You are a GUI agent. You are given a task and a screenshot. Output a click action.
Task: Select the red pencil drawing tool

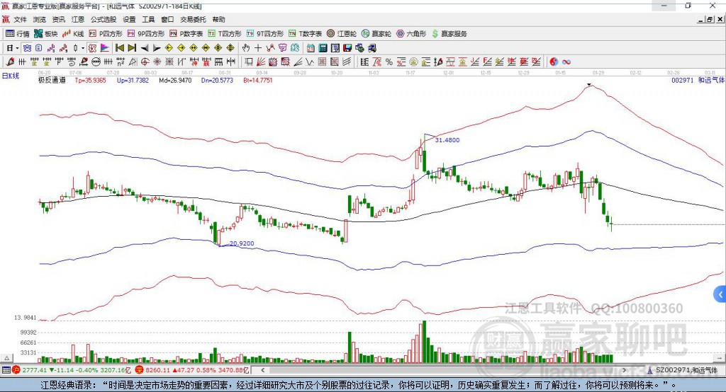click(9, 62)
